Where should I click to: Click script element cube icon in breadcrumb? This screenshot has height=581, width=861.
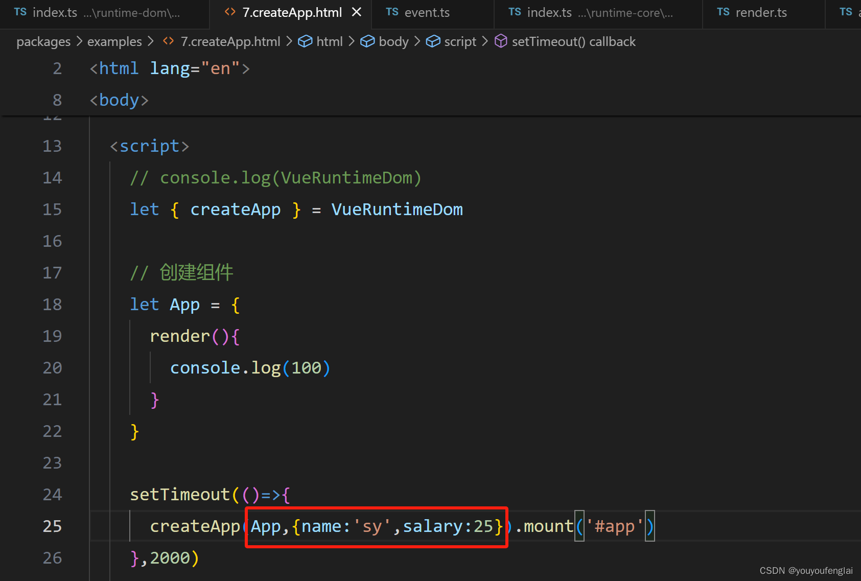point(433,41)
